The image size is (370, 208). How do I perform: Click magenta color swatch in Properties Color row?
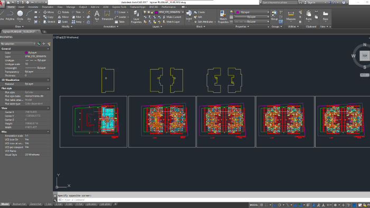26,53
